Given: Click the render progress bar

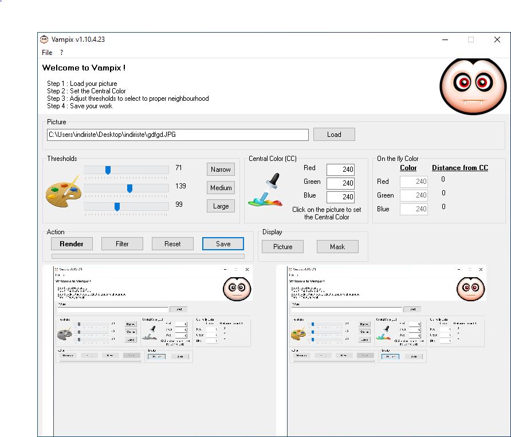Looking at the screenshot, I should click(148, 257).
